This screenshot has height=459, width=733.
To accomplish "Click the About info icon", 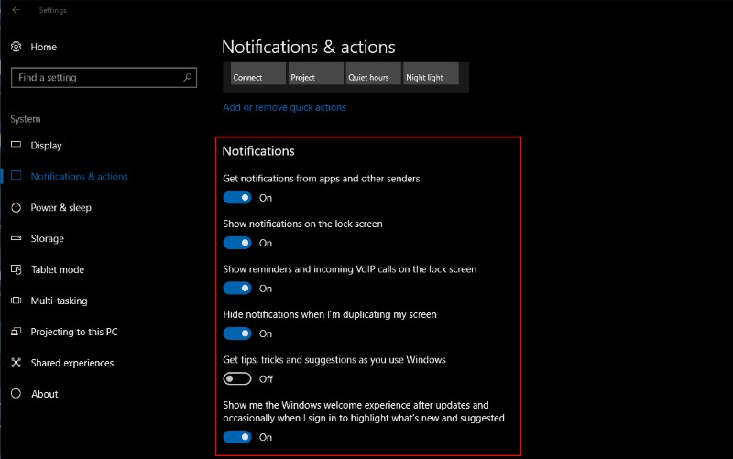I will click(x=16, y=394).
